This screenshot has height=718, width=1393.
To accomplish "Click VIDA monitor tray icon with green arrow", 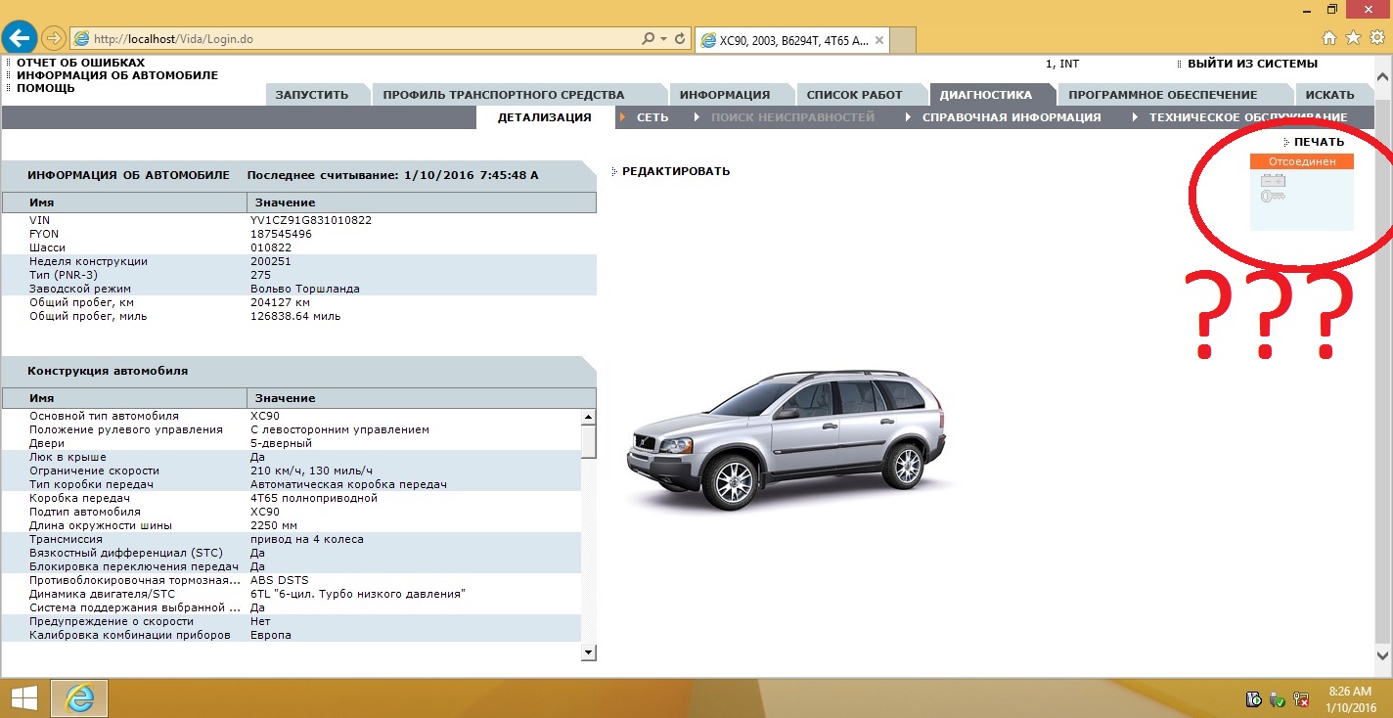I will click(1254, 699).
